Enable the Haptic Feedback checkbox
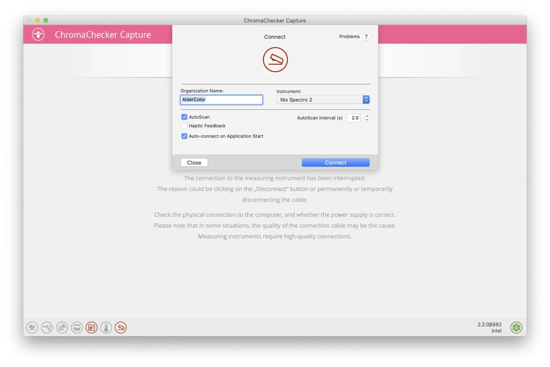The height and width of the screenshot is (367, 550). pos(184,126)
